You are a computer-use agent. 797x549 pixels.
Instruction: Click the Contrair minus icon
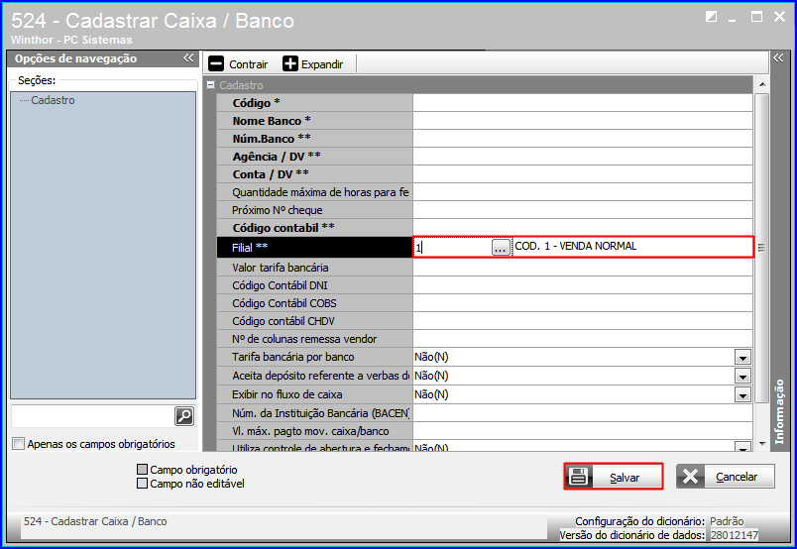216,64
